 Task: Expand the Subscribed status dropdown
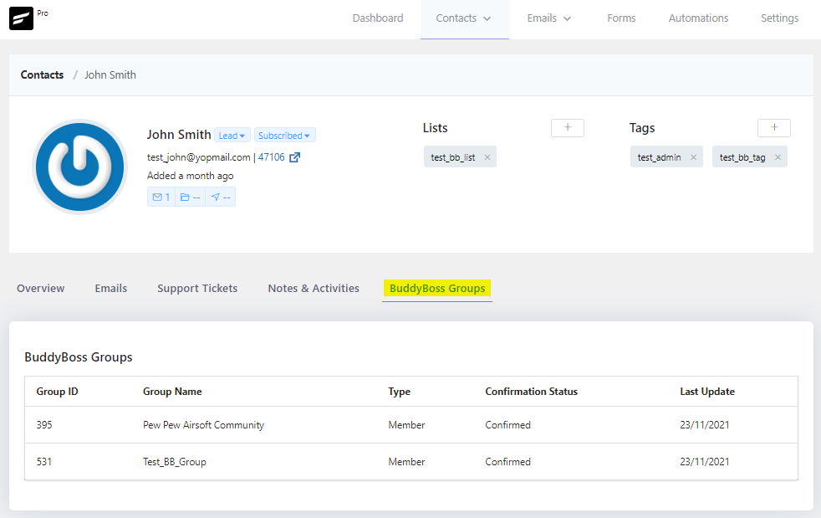tap(284, 135)
